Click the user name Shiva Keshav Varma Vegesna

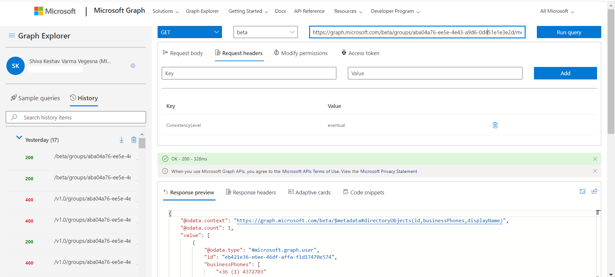coord(70,61)
